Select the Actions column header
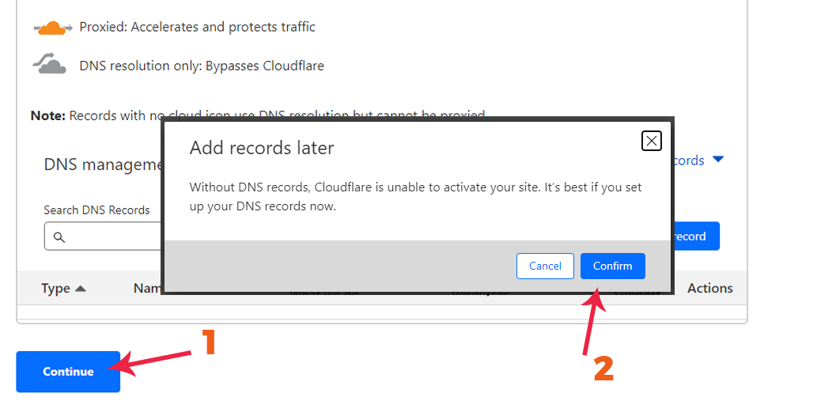 (x=709, y=289)
